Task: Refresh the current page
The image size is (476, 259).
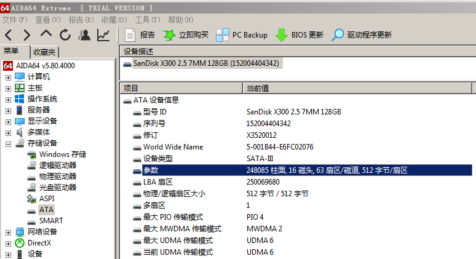Action: point(65,35)
